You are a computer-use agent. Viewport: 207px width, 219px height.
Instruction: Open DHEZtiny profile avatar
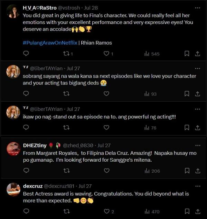point(13,149)
